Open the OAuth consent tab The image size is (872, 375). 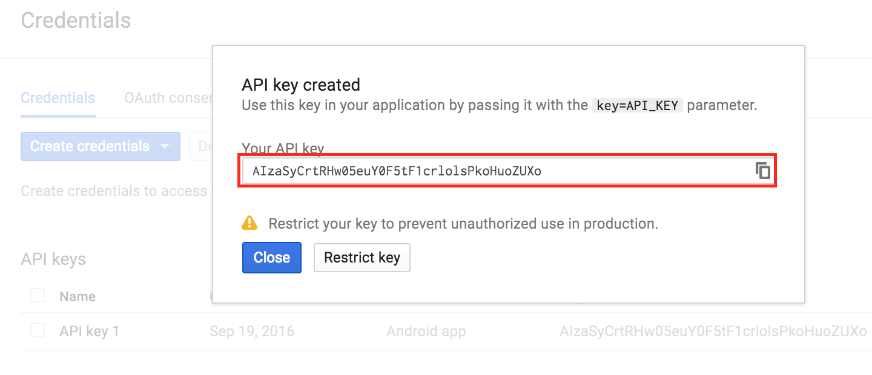(x=167, y=98)
